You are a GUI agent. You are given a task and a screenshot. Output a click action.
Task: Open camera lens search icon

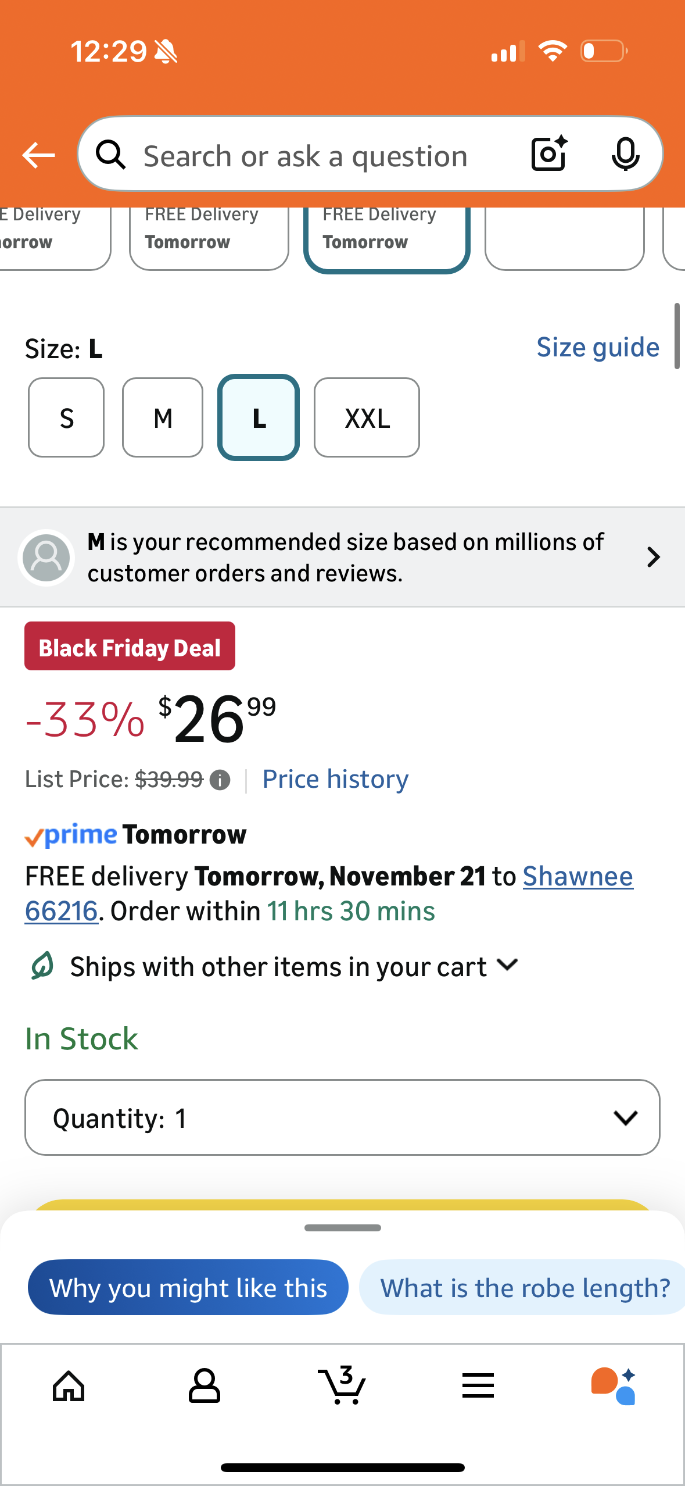[548, 154]
